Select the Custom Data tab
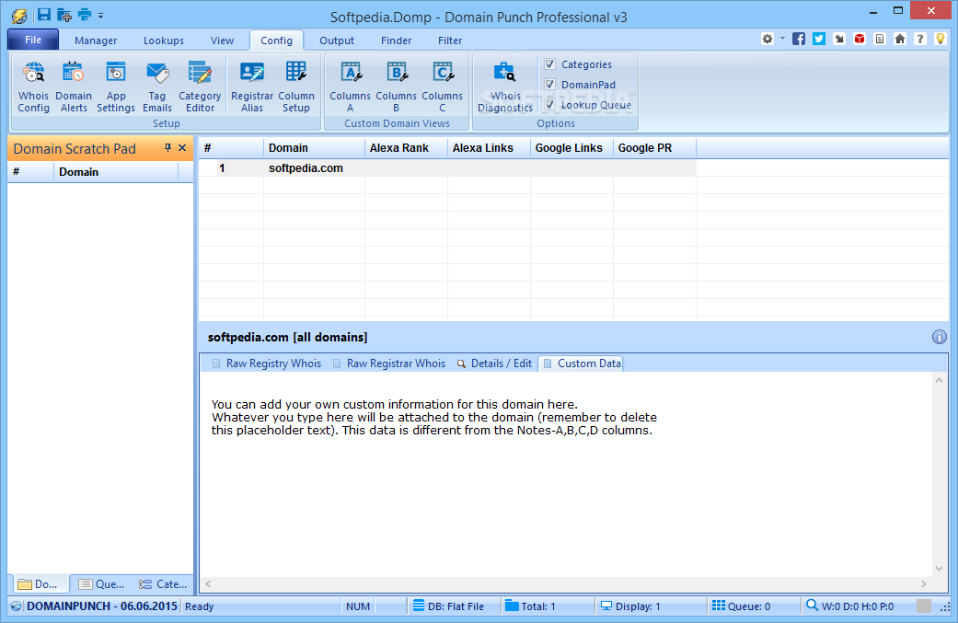 point(581,363)
